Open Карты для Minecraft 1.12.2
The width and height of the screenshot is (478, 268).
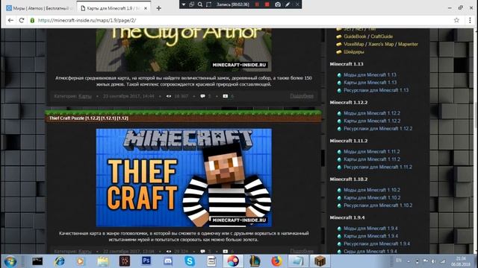point(372,121)
